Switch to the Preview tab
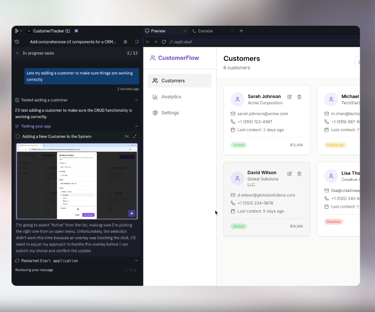Viewport: 375px width, 312px height. point(158,31)
